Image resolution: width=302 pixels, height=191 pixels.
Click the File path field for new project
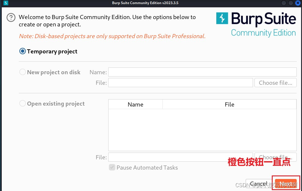[180, 82]
